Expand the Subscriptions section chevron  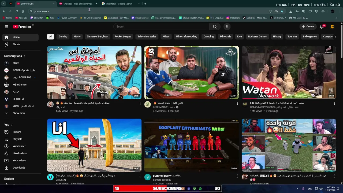coord(25,56)
